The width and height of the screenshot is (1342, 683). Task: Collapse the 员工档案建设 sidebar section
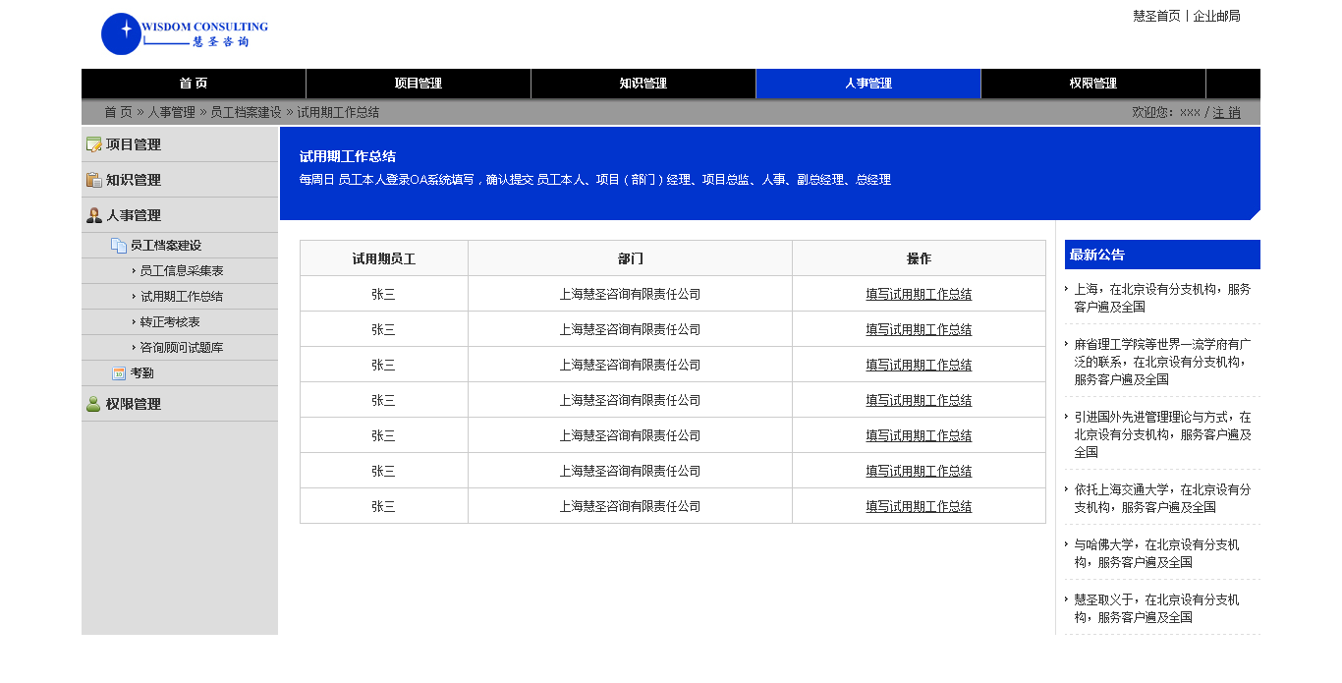point(166,246)
